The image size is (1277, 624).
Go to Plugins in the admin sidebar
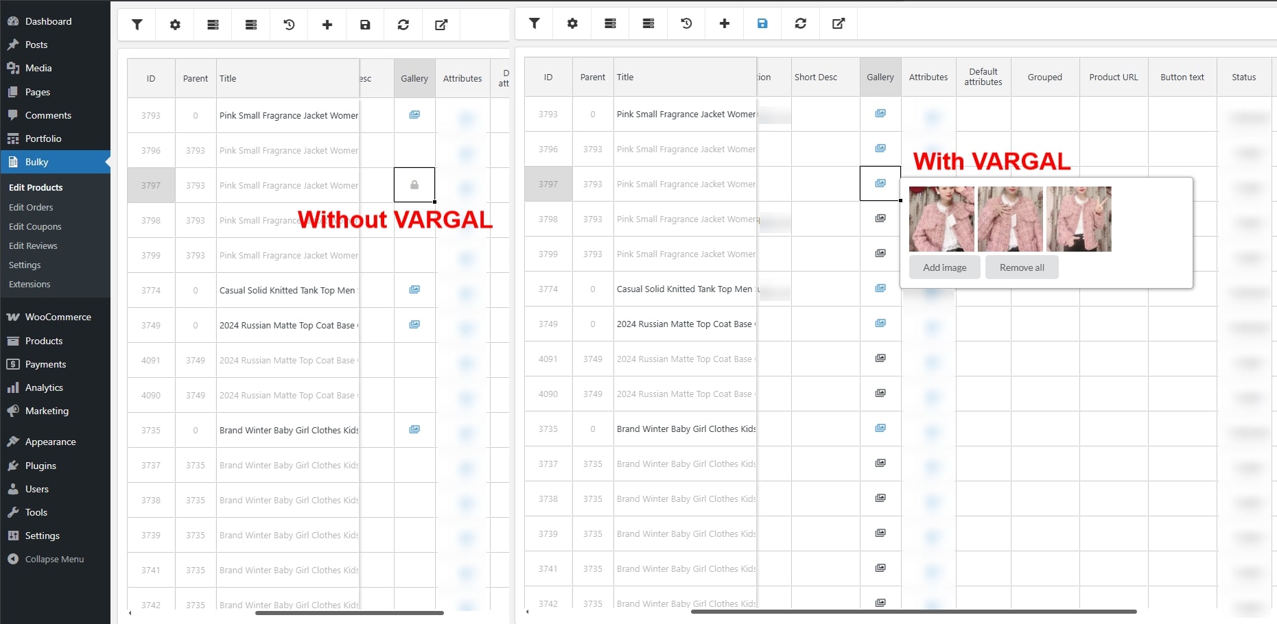(40, 466)
